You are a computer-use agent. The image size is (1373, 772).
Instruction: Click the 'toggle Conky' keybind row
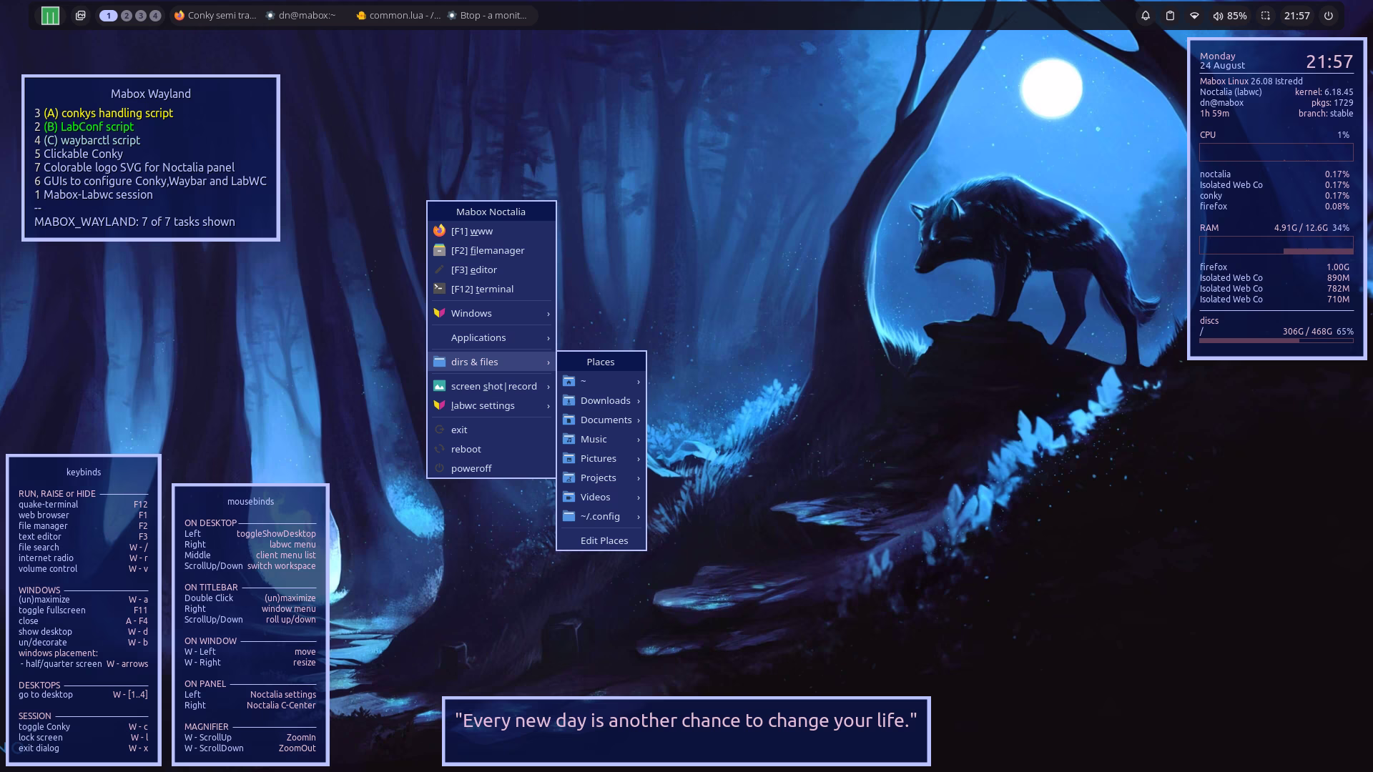pyautogui.click(x=83, y=727)
